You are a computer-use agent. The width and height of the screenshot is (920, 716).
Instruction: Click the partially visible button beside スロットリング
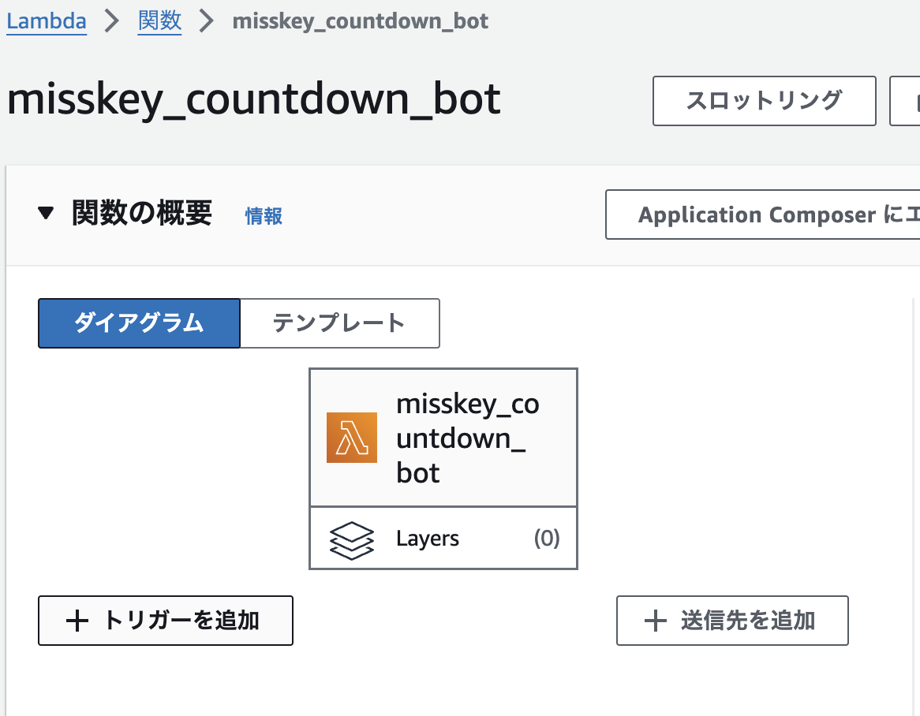tap(905, 101)
